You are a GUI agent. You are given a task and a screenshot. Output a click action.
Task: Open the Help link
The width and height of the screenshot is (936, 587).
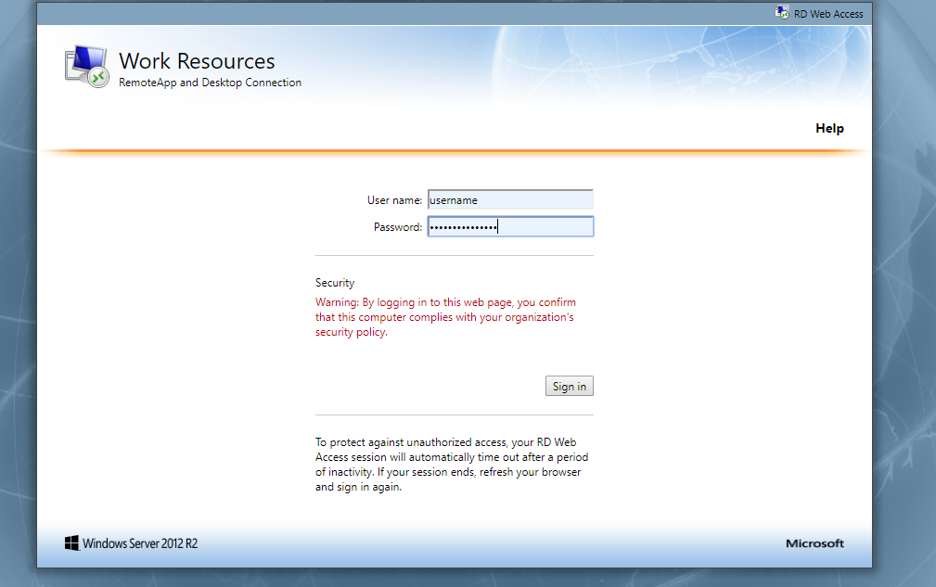pyautogui.click(x=829, y=128)
